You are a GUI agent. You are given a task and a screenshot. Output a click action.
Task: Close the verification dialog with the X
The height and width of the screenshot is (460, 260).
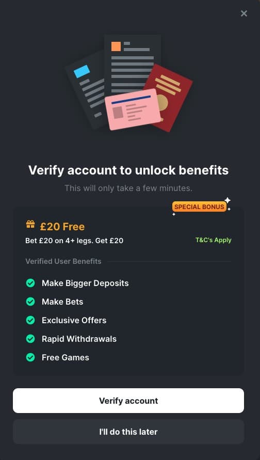point(243,13)
